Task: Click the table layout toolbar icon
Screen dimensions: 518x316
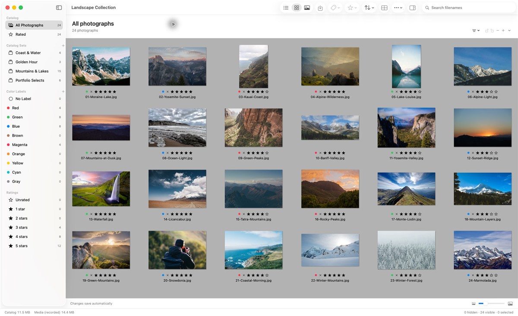Action: pos(384,8)
